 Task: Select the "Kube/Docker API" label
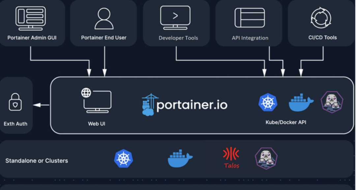point(286,122)
